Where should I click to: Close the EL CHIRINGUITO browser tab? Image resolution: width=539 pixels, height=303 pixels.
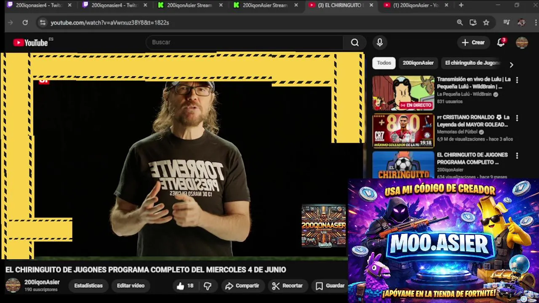pyautogui.click(x=371, y=5)
